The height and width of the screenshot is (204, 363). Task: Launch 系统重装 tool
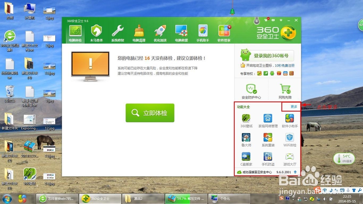(x=268, y=140)
